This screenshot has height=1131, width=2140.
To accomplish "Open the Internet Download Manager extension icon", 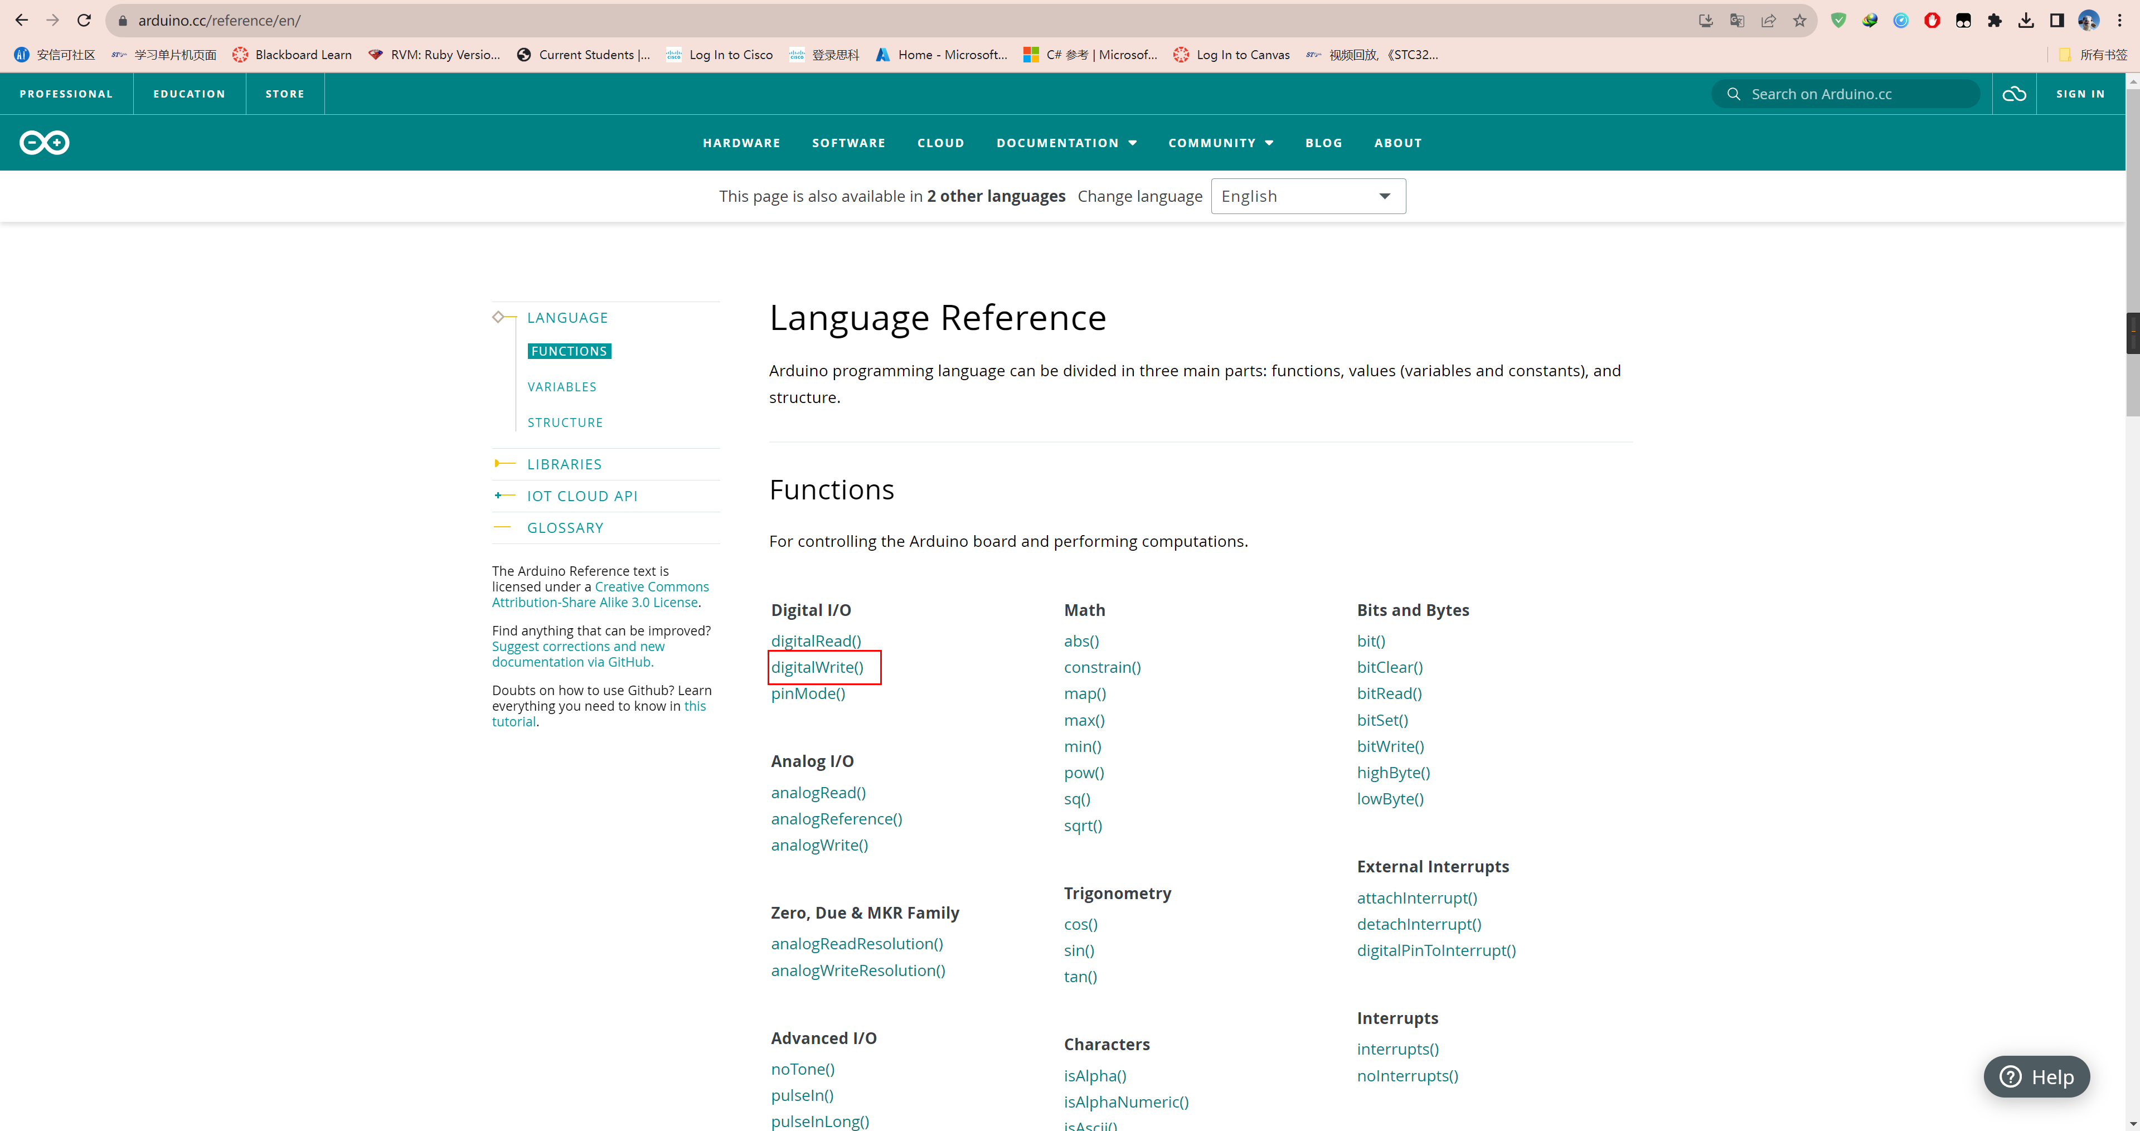I will [1870, 21].
